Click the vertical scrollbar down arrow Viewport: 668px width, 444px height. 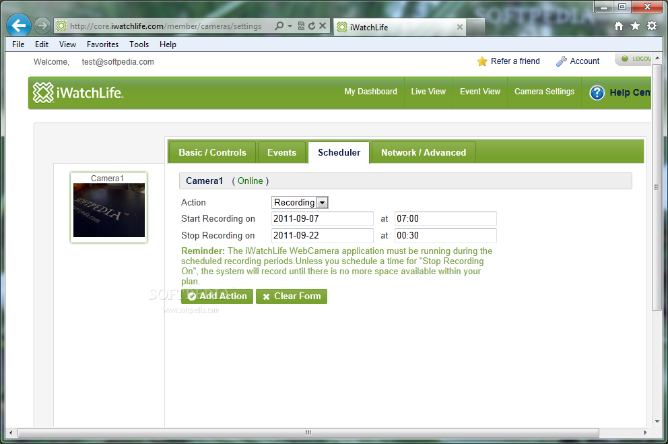click(657, 421)
